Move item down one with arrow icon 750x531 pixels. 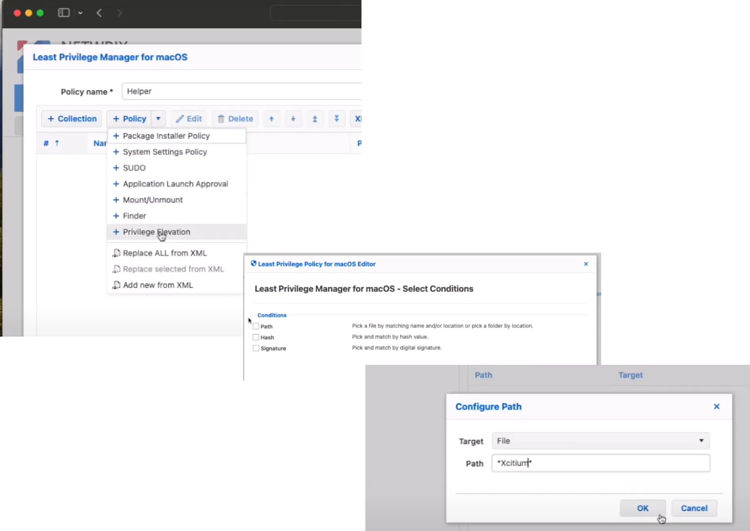pyautogui.click(x=293, y=119)
